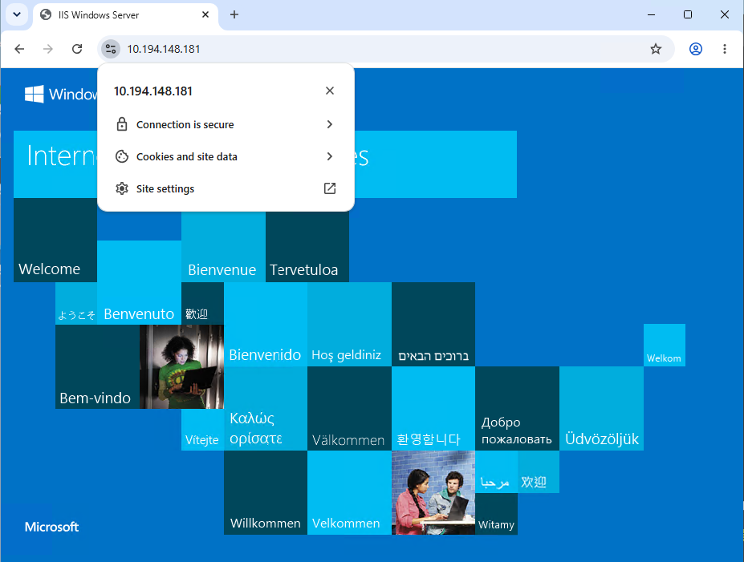Open the Chrome profile icon
The image size is (744, 562).
point(696,49)
